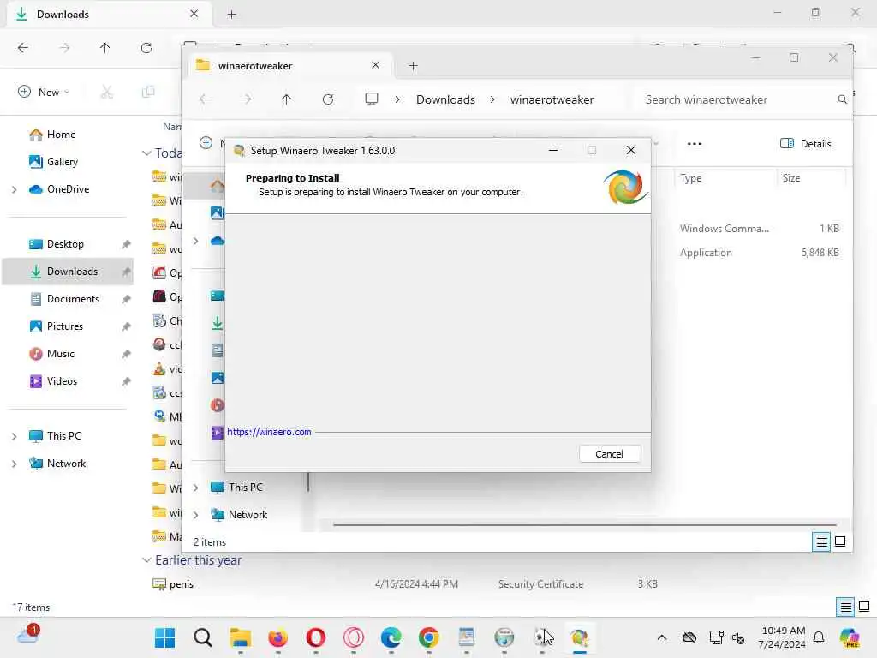Image resolution: width=877 pixels, height=658 pixels.
Task: Go up one level in winaerotweaker window
Action: 286,99
